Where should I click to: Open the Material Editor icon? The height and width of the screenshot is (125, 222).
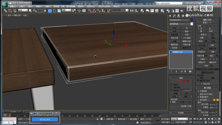pos(162,11)
